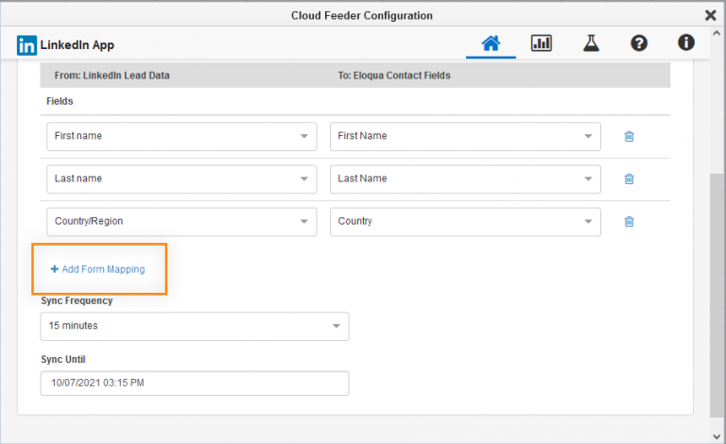Open the info icon
The image size is (726, 444).
(686, 43)
